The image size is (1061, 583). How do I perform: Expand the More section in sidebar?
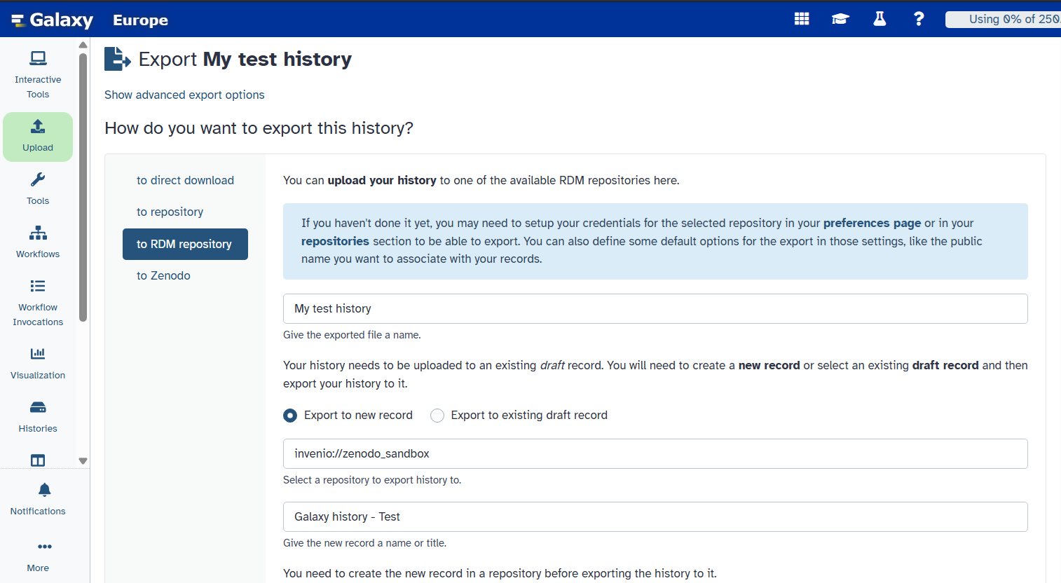(37, 554)
